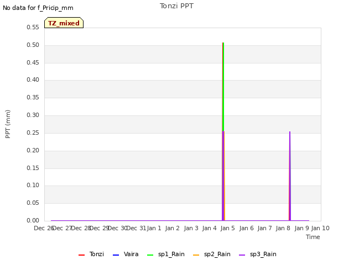Select the Vaira legend entry
This screenshot has height=265, width=354.
pos(126,254)
